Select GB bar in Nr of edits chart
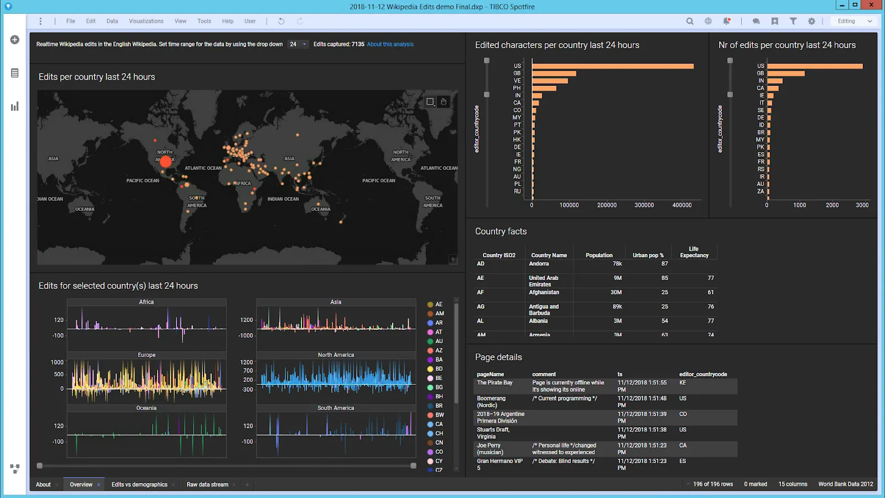The width and height of the screenshot is (885, 498). coord(786,74)
